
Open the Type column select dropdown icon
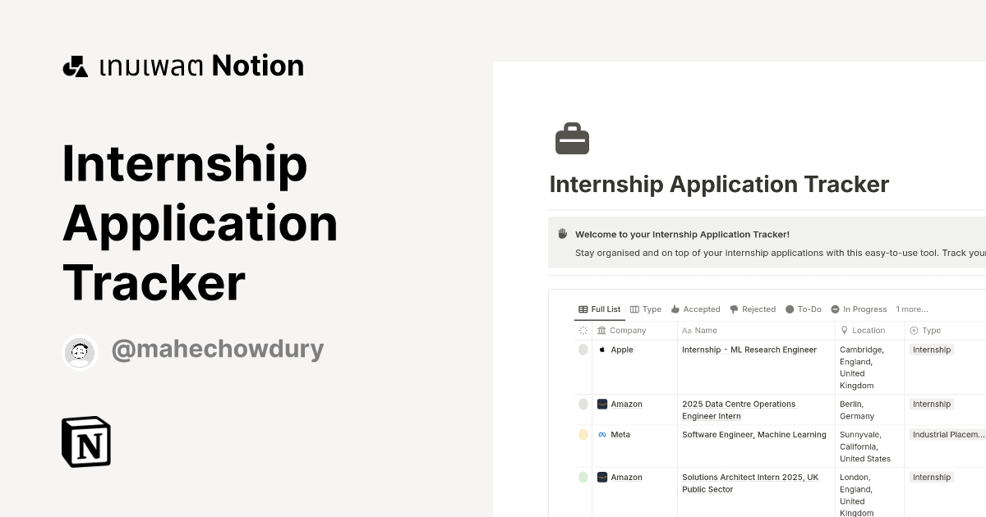915,330
